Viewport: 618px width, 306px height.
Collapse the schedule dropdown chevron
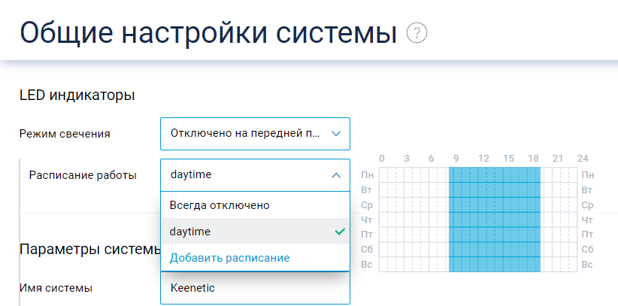[335, 175]
